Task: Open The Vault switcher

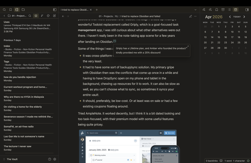Action: point(11,159)
